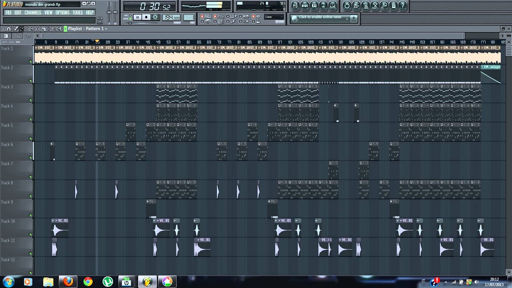Toggle the blend recording overdub switch

click(x=228, y=16)
